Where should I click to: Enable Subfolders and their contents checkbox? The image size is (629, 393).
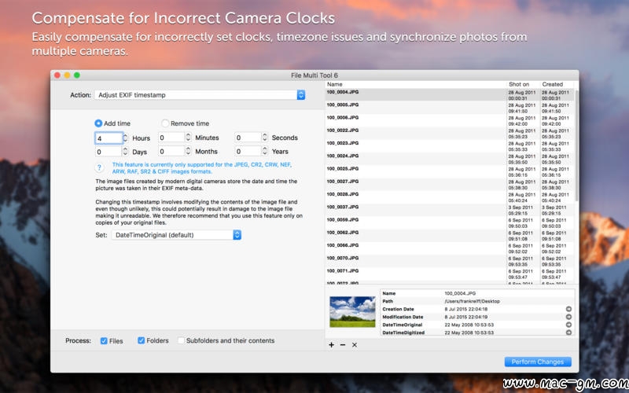(181, 340)
